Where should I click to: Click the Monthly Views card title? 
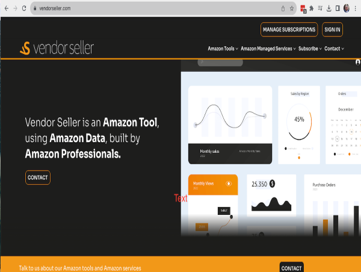203,184
